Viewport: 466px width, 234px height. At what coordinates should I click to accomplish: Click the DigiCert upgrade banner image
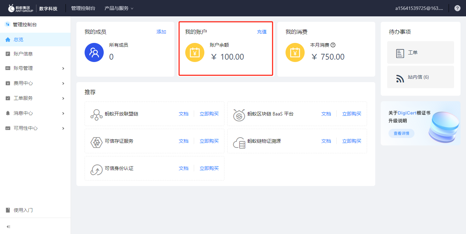click(421, 123)
